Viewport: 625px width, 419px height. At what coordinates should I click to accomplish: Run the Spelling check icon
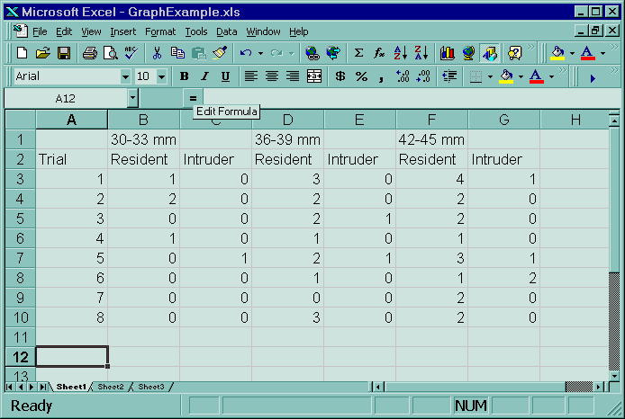tap(131, 52)
